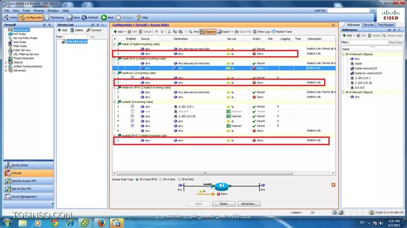
Task: Switch to Configuration view
Action: [31, 17]
